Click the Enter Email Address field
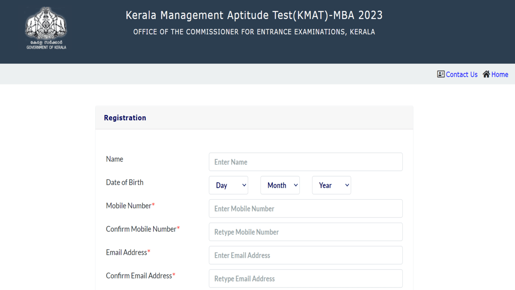Screen dimensions: 515x290 point(306,255)
